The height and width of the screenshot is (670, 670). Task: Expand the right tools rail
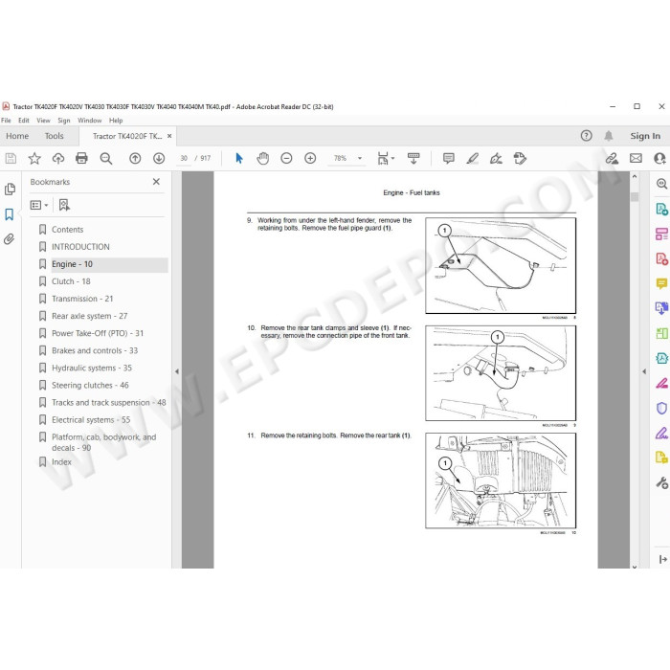[662, 559]
